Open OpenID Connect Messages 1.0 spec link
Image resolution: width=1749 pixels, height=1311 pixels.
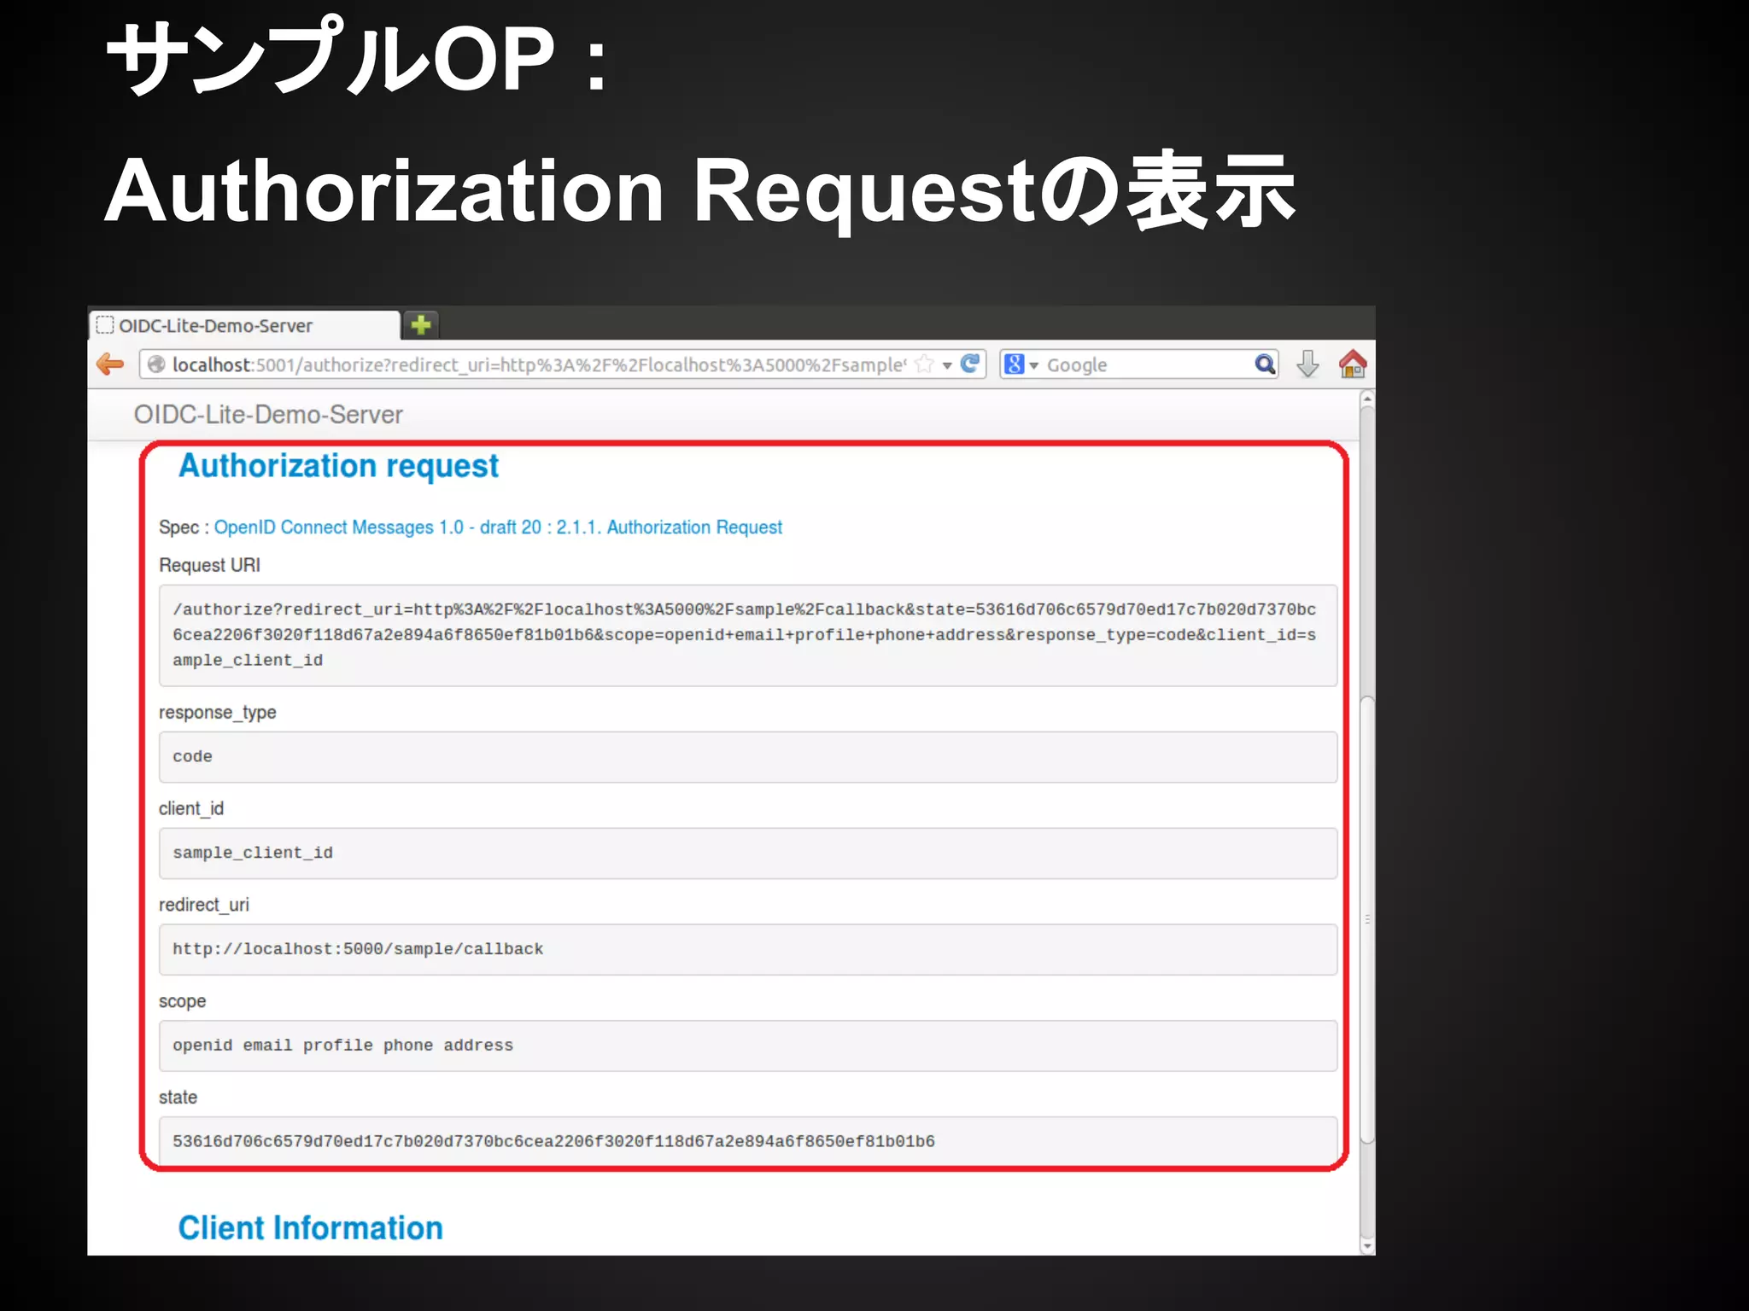coord(498,527)
